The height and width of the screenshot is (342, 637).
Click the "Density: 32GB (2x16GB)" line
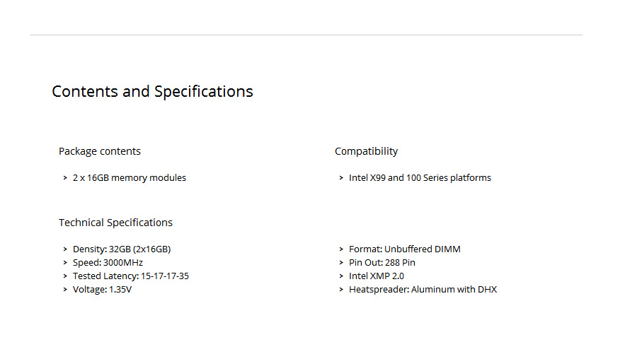(x=122, y=249)
